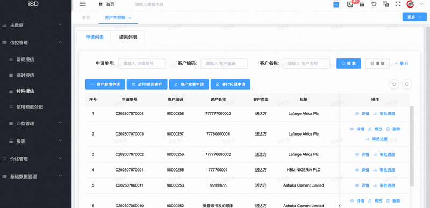Click the language translate icon
The image size is (430, 208).
coord(386,4)
